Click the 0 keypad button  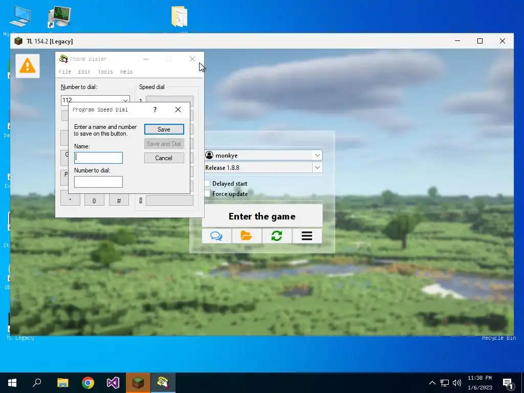click(x=94, y=201)
